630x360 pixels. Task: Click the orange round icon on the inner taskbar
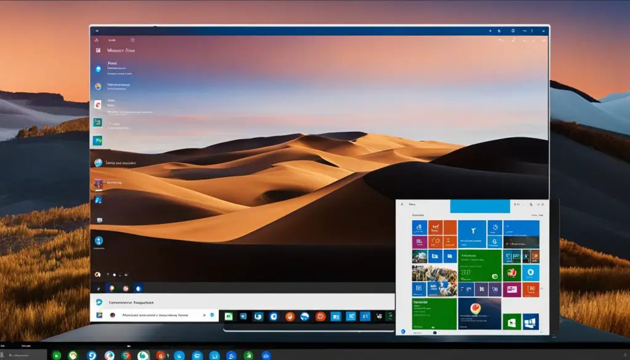click(290, 316)
